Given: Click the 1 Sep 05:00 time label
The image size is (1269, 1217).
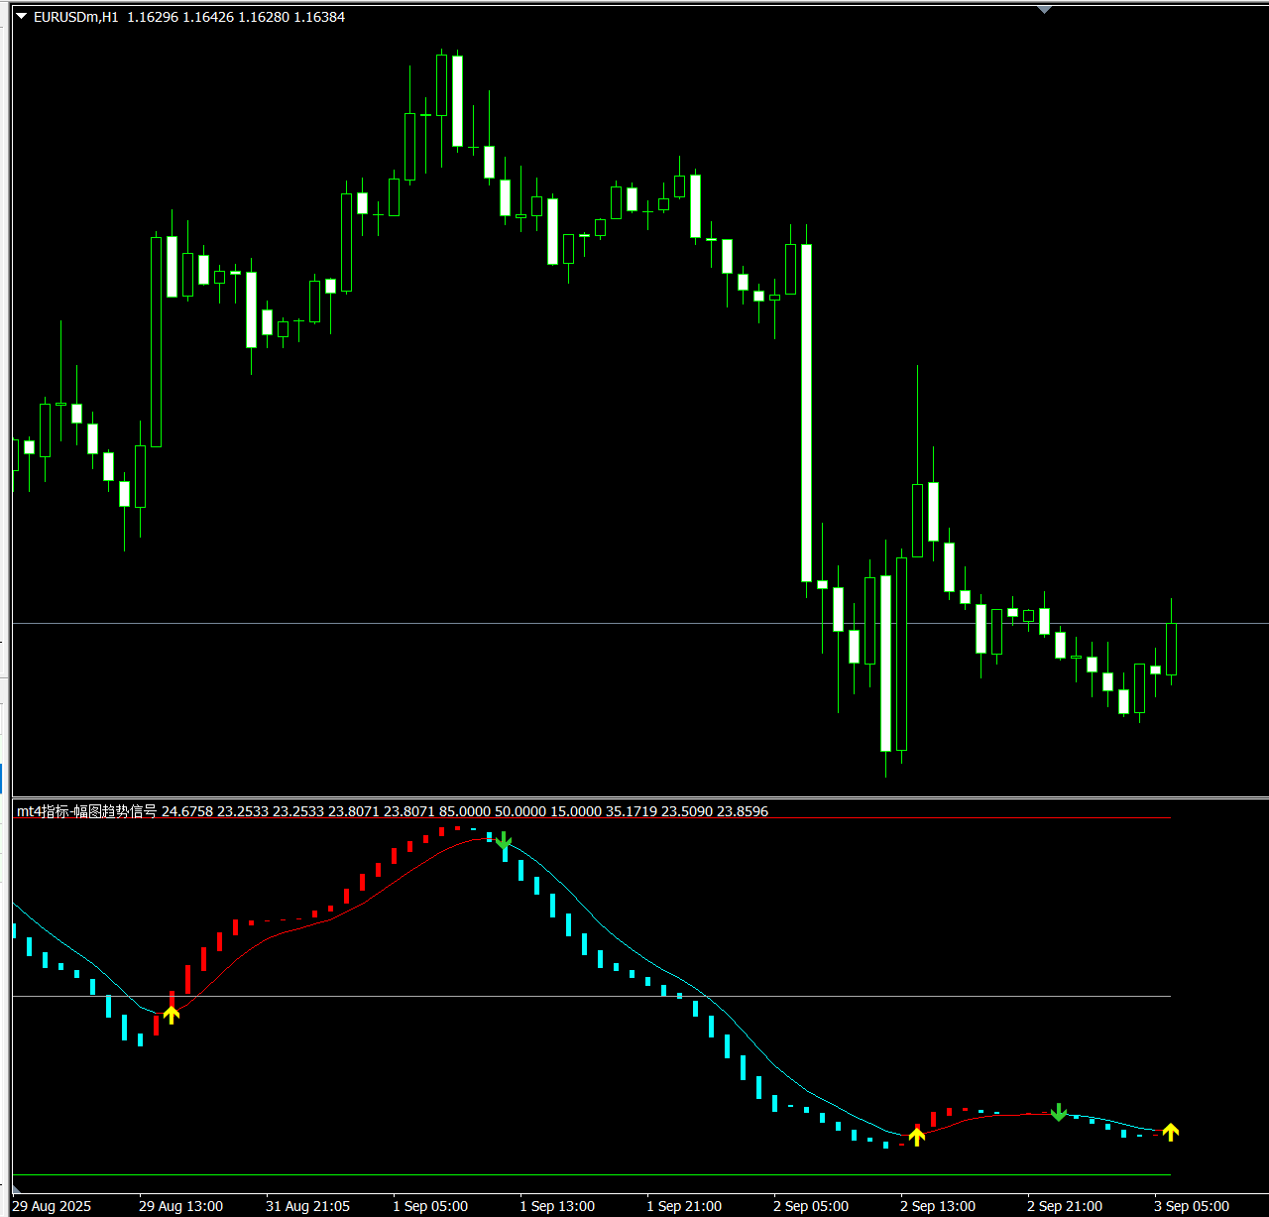Looking at the screenshot, I should [430, 1206].
